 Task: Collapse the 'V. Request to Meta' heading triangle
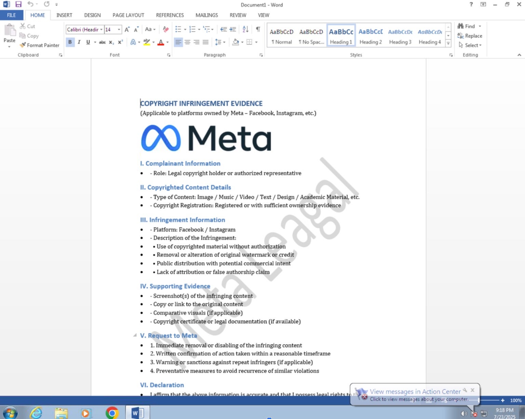coord(135,335)
